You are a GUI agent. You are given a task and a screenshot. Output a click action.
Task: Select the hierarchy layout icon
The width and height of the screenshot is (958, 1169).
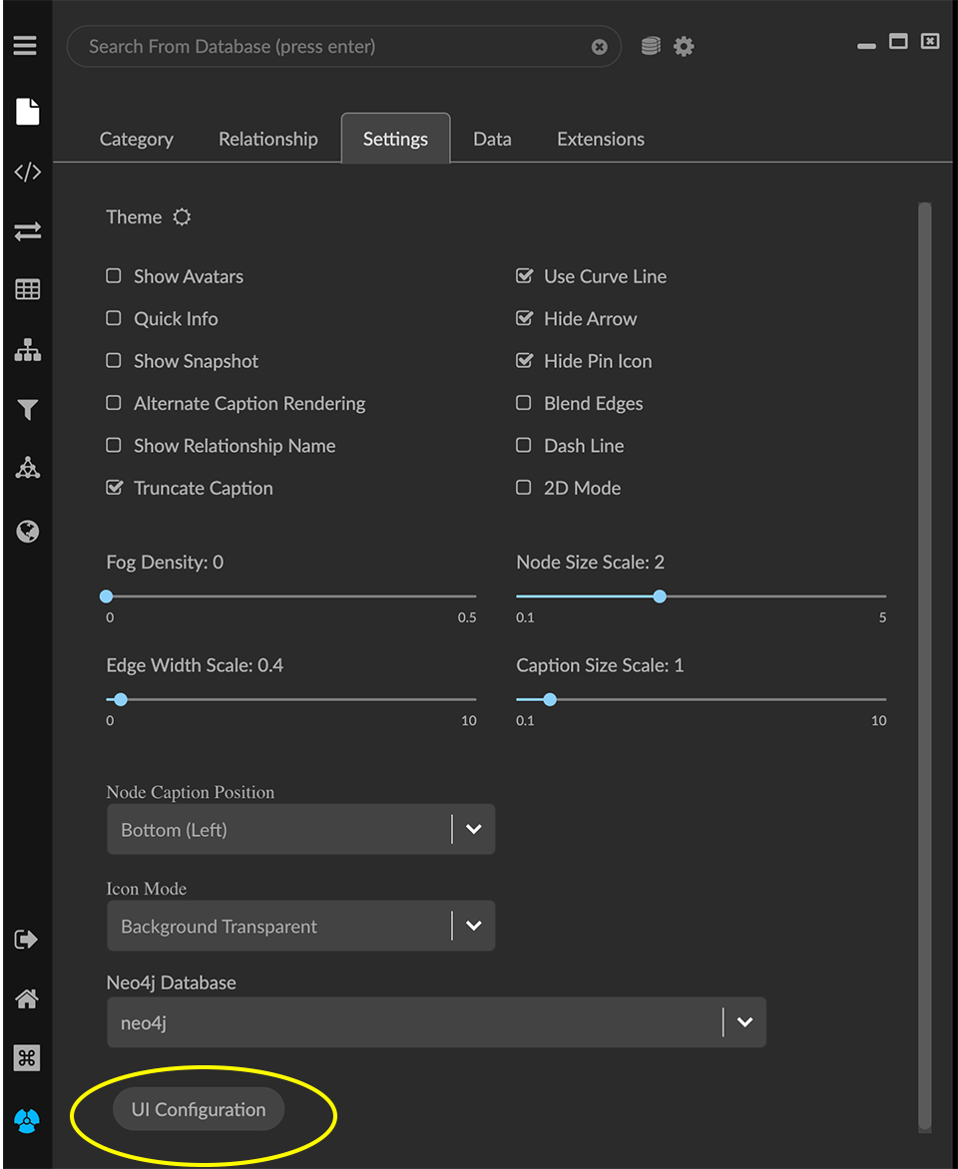coord(27,350)
